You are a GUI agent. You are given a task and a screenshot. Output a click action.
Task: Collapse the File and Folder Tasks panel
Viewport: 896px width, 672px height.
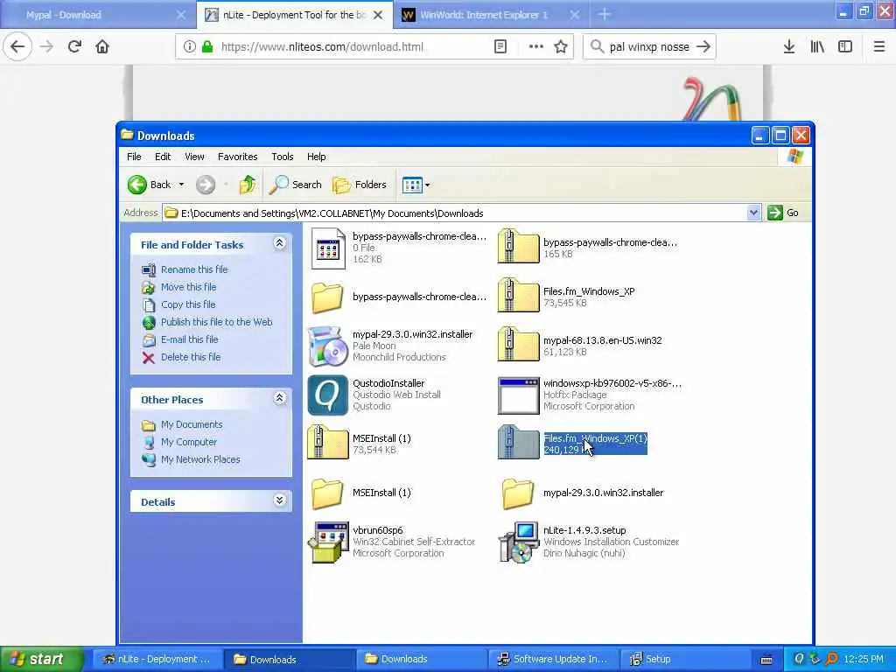(x=279, y=243)
